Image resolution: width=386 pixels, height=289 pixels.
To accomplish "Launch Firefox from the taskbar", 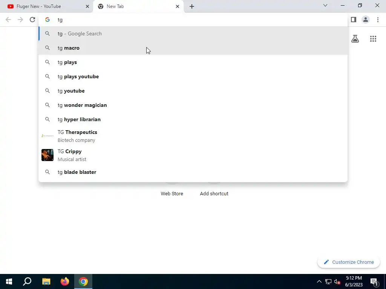I will 65,281.
